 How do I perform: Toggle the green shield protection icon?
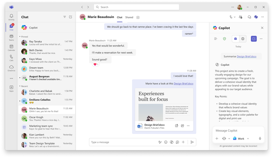225,39
